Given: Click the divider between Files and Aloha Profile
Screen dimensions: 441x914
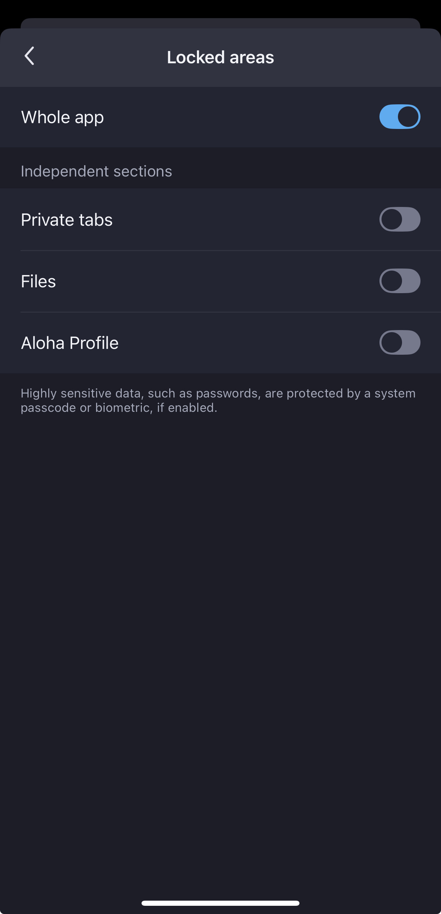Looking at the screenshot, I should click(230, 312).
